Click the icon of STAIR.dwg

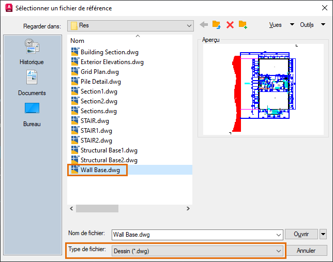75,120
